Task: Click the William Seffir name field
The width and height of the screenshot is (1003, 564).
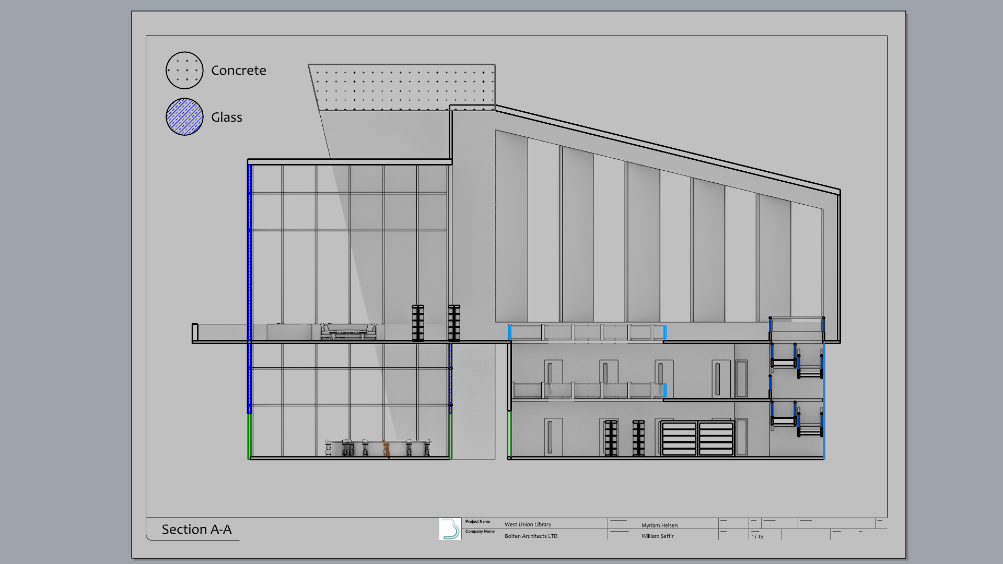Action: point(657,536)
